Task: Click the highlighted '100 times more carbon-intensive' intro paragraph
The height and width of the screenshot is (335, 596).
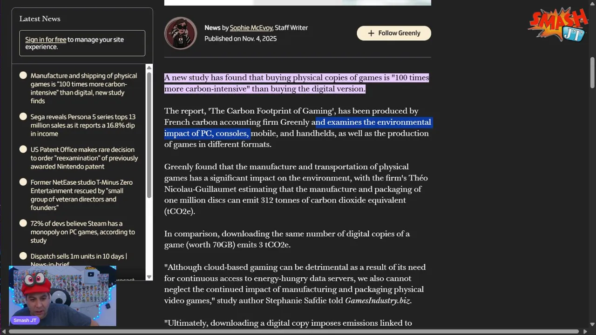Action: 297,83
